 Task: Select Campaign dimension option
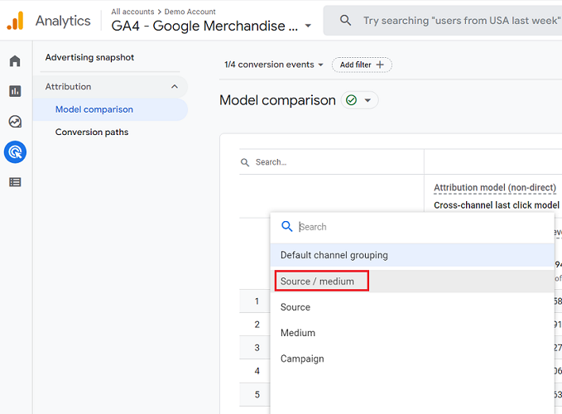click(412, 359)
